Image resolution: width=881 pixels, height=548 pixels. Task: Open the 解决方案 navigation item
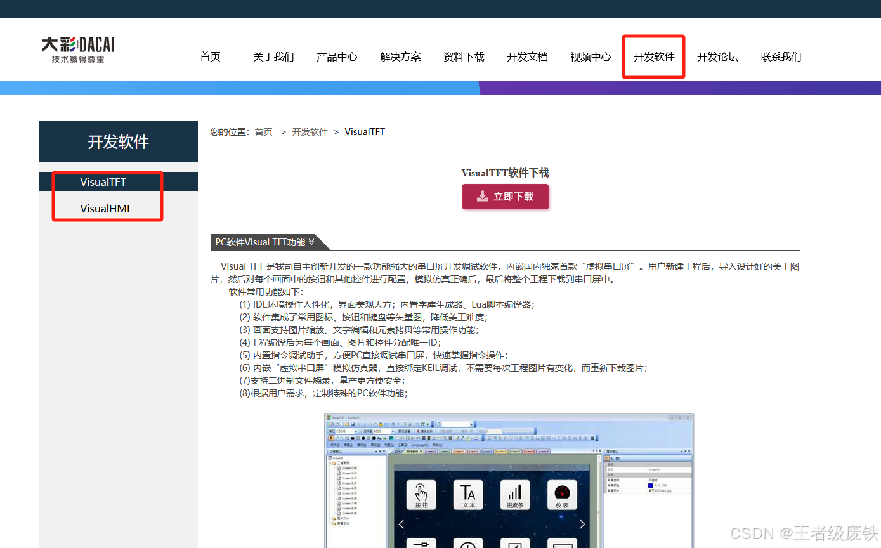400,57
